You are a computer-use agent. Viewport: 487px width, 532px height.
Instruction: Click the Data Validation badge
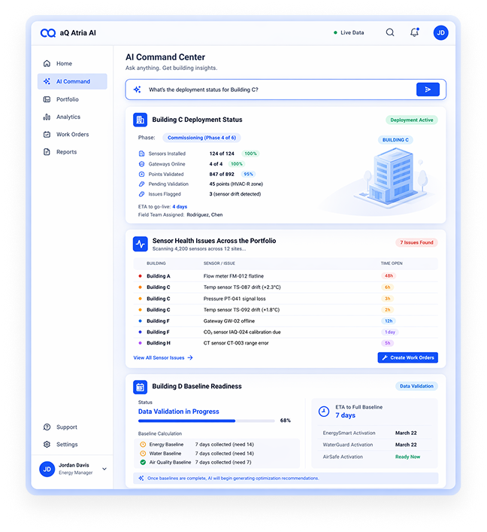pos(416,386)
